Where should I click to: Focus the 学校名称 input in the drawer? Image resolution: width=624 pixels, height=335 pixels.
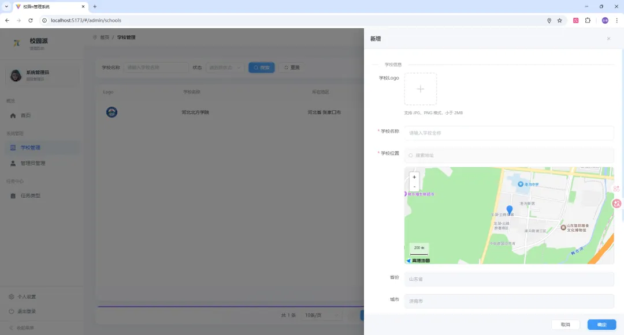[508, 133]
